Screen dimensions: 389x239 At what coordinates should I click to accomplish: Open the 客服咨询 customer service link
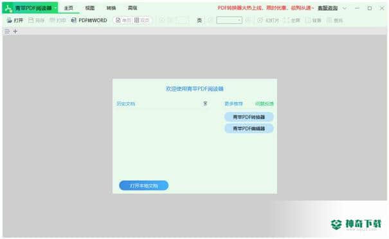(x=328, y=8)
